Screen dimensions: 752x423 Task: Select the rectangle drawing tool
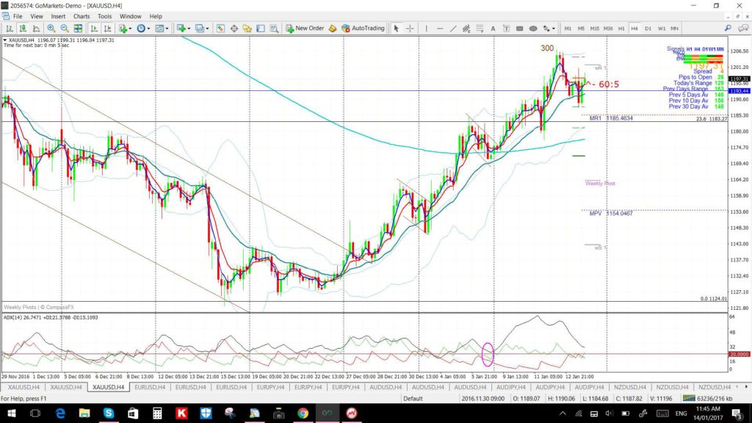[519, 29]
